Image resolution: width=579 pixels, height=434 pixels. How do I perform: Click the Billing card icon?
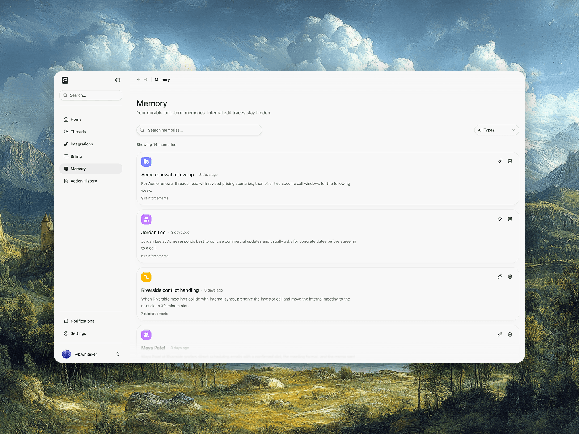click(66, 156)
